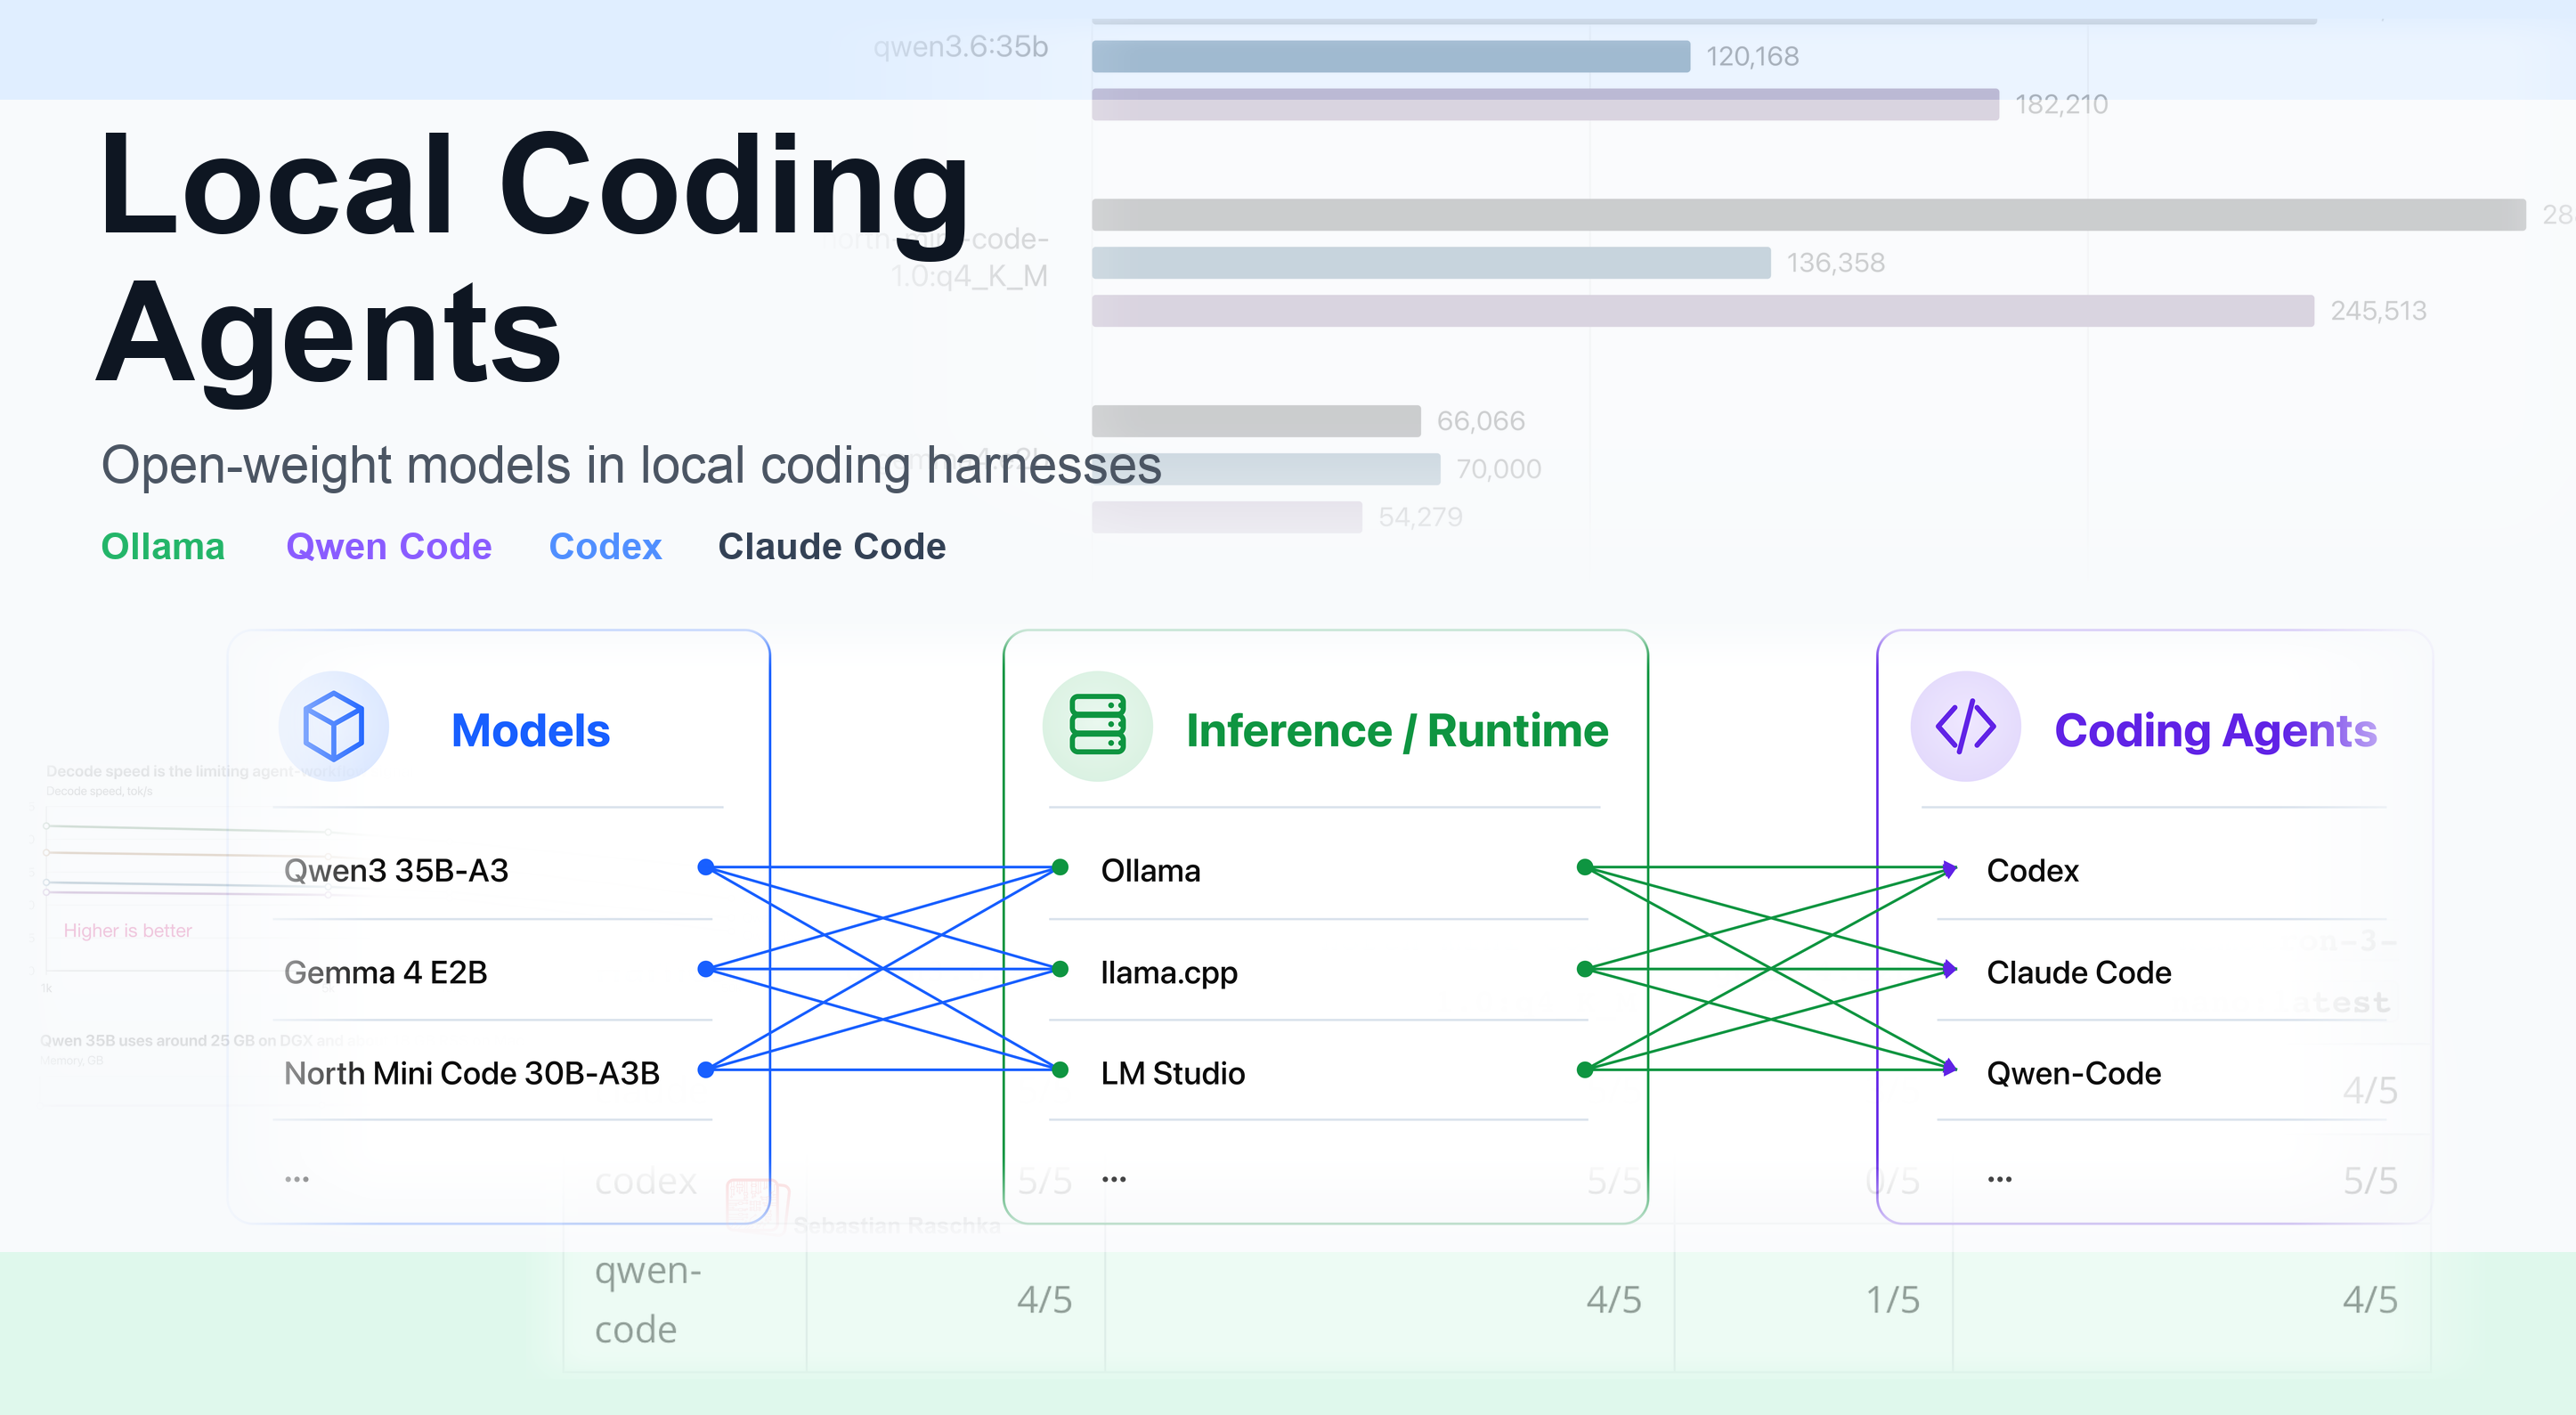Click the 136,358 bar value
The image size is (2576, 1415).
pos(1835,263)
